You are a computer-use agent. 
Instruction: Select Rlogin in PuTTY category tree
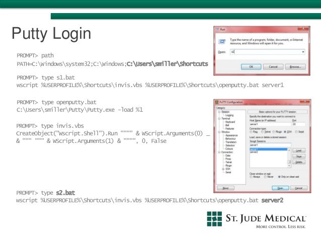point(228,166)
